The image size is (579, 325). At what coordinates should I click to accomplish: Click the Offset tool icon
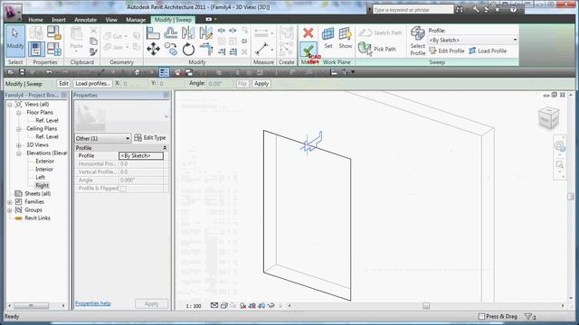tap(171, 33)
